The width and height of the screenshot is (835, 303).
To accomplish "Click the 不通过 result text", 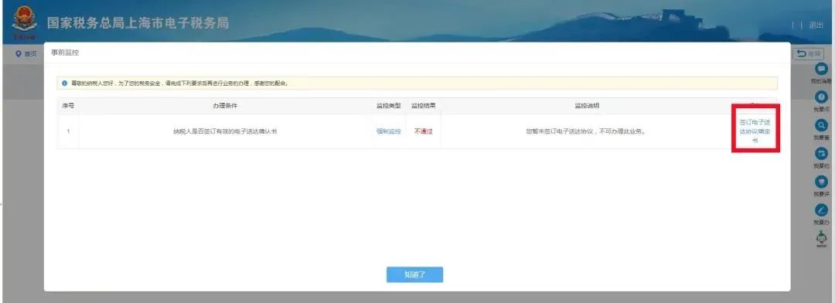I will 424,131.
